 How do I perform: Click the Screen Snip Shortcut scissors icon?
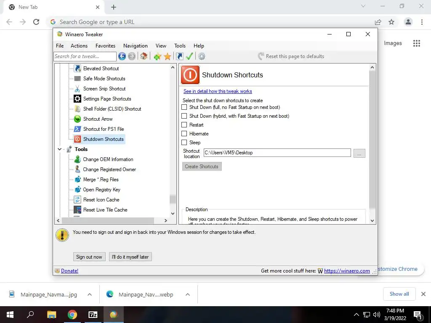(x=77, y=89)
